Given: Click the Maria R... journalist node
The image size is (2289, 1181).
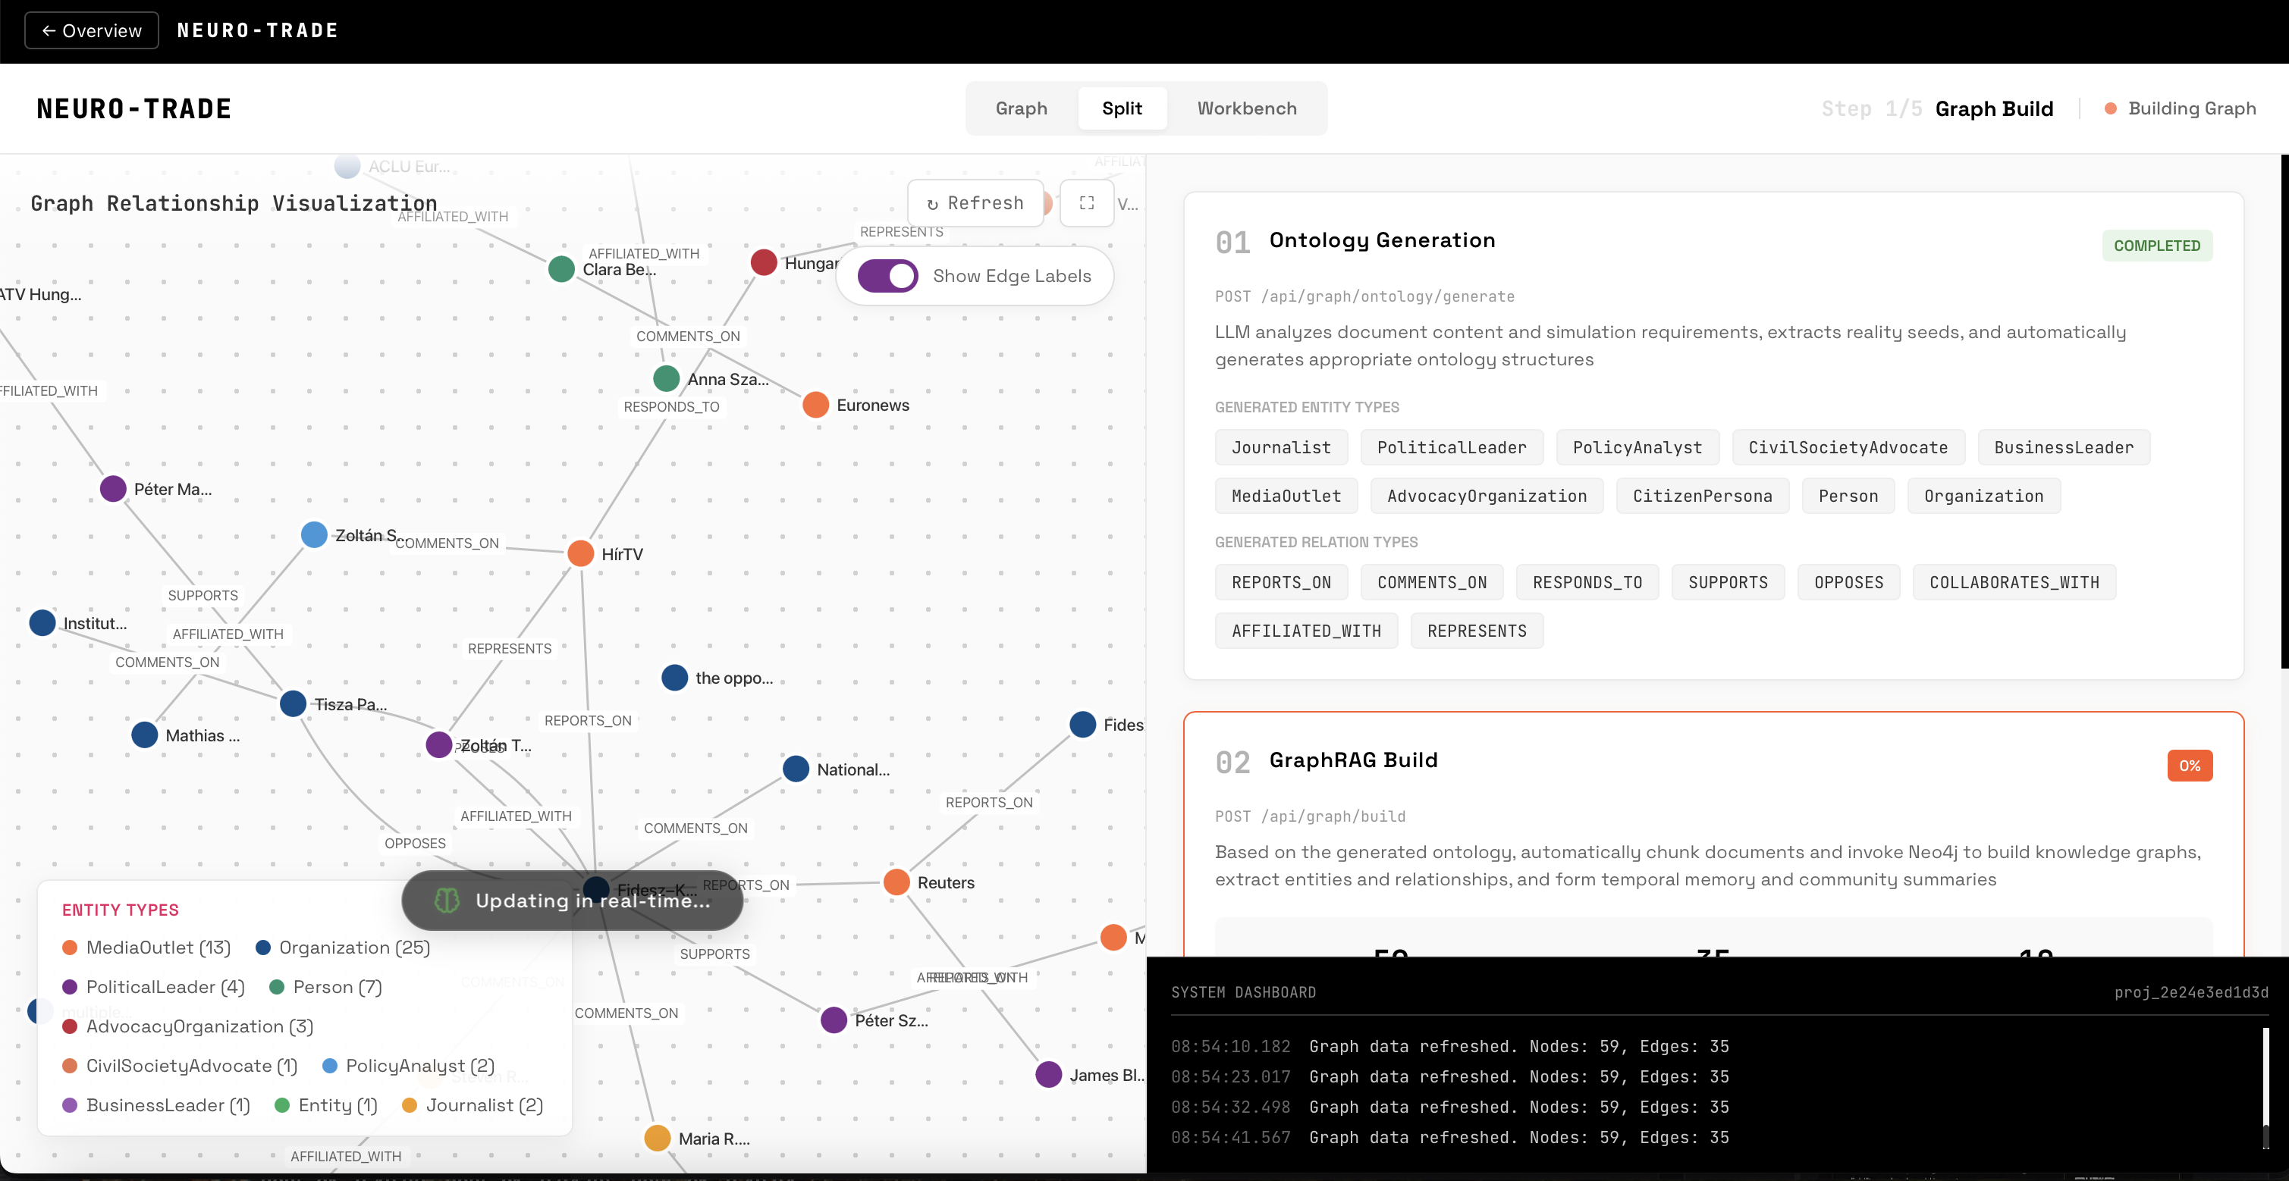Looking at the screenshot, I should pos(657,1138).
